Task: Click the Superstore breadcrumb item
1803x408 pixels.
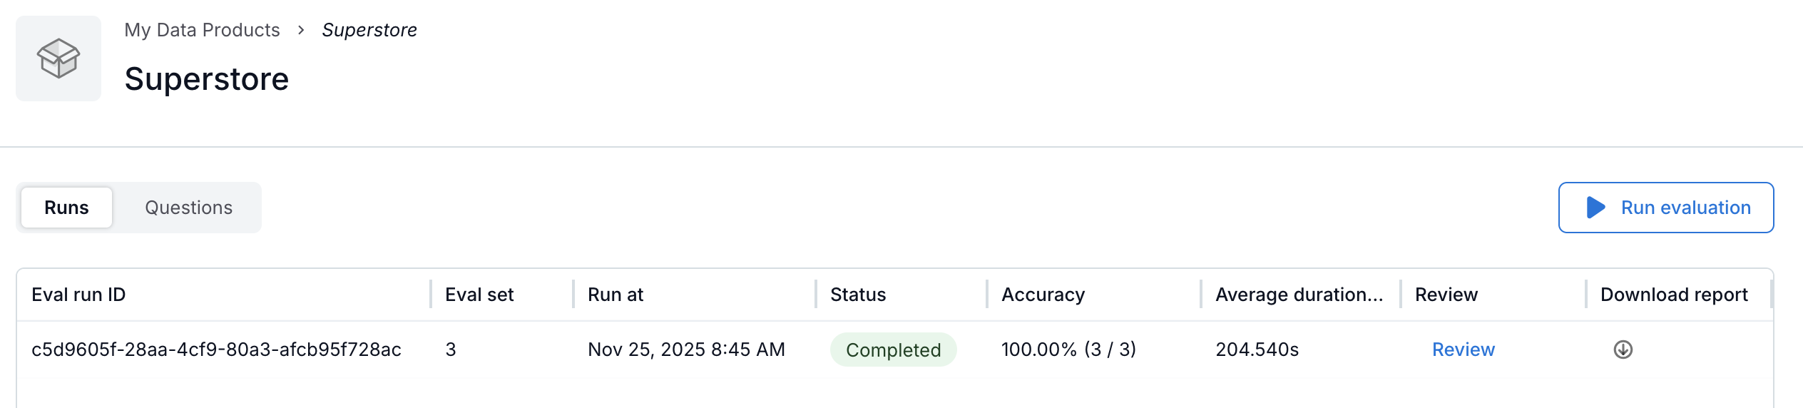Action: [369, 30]
